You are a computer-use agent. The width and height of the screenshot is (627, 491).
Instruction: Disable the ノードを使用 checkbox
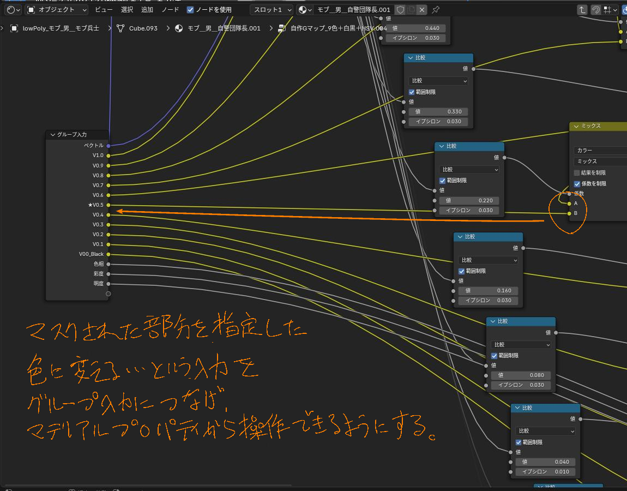pyautogui.click(x=190, y=10)
